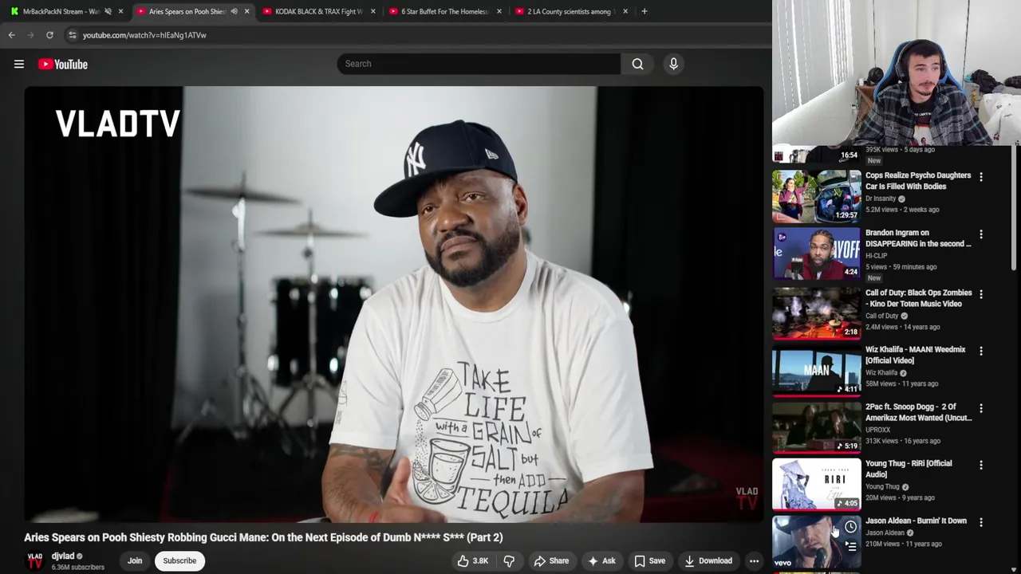
Task: Switch to KODAK BLACK & TRAX Fight tab
Action: point(318,11)
